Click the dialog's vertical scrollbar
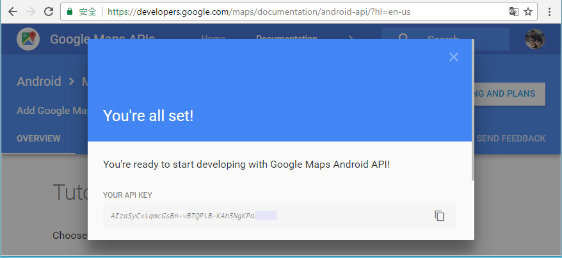This screenshot has width=562, height=258. tap(473, 110)
